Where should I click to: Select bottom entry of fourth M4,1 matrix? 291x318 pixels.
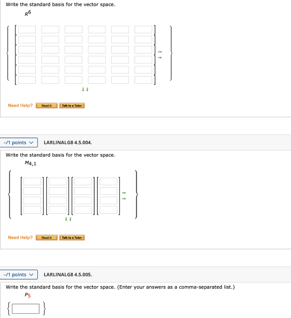[x=109, y=210]
